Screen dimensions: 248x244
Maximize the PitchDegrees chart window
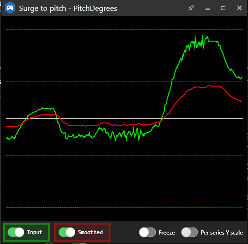click(x=223, y=8)
